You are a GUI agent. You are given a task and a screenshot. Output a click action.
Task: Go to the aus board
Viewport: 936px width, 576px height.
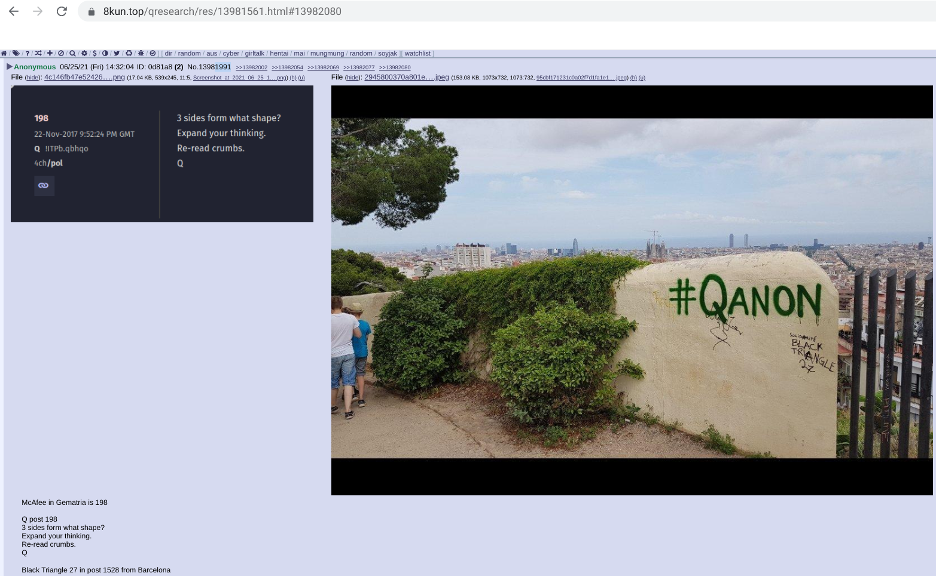pos(212,53)
